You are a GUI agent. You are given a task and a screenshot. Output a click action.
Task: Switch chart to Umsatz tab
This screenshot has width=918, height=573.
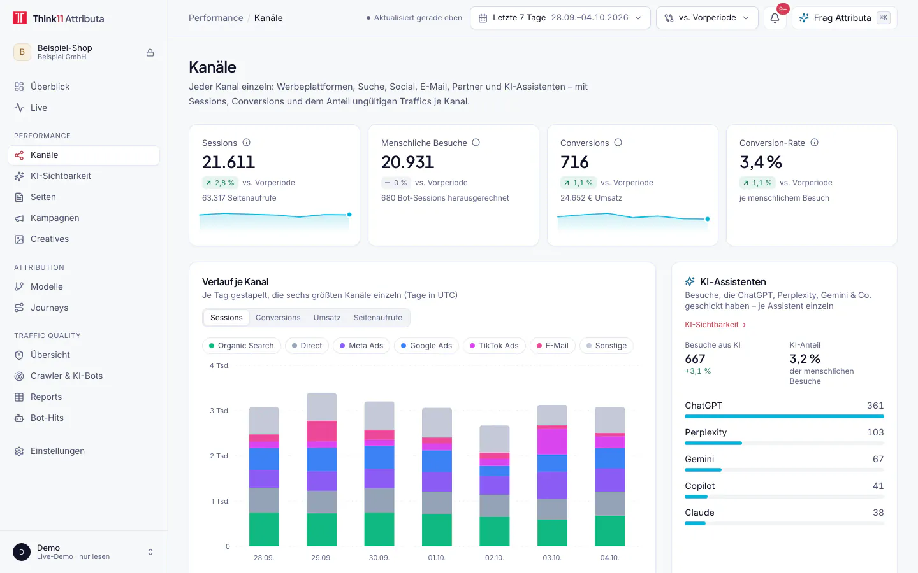(327, 318)
